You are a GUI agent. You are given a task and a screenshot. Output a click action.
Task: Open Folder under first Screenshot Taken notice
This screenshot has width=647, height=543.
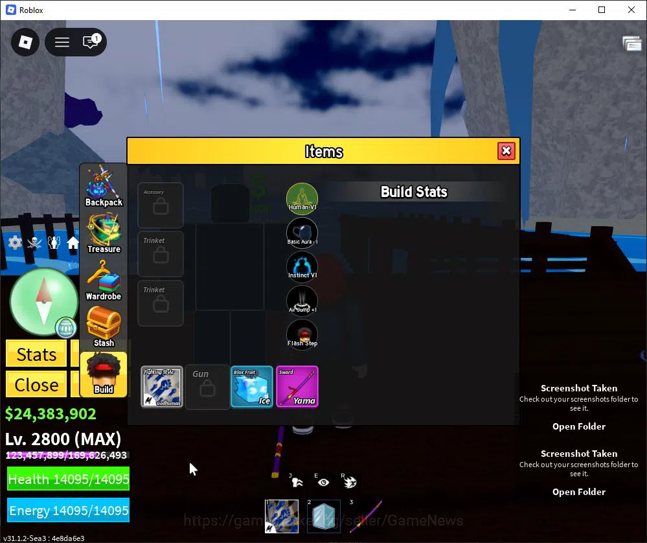point(578,426)
